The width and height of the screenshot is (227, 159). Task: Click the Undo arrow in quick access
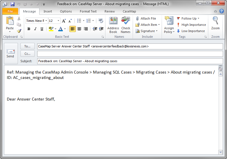coord(19,4)
